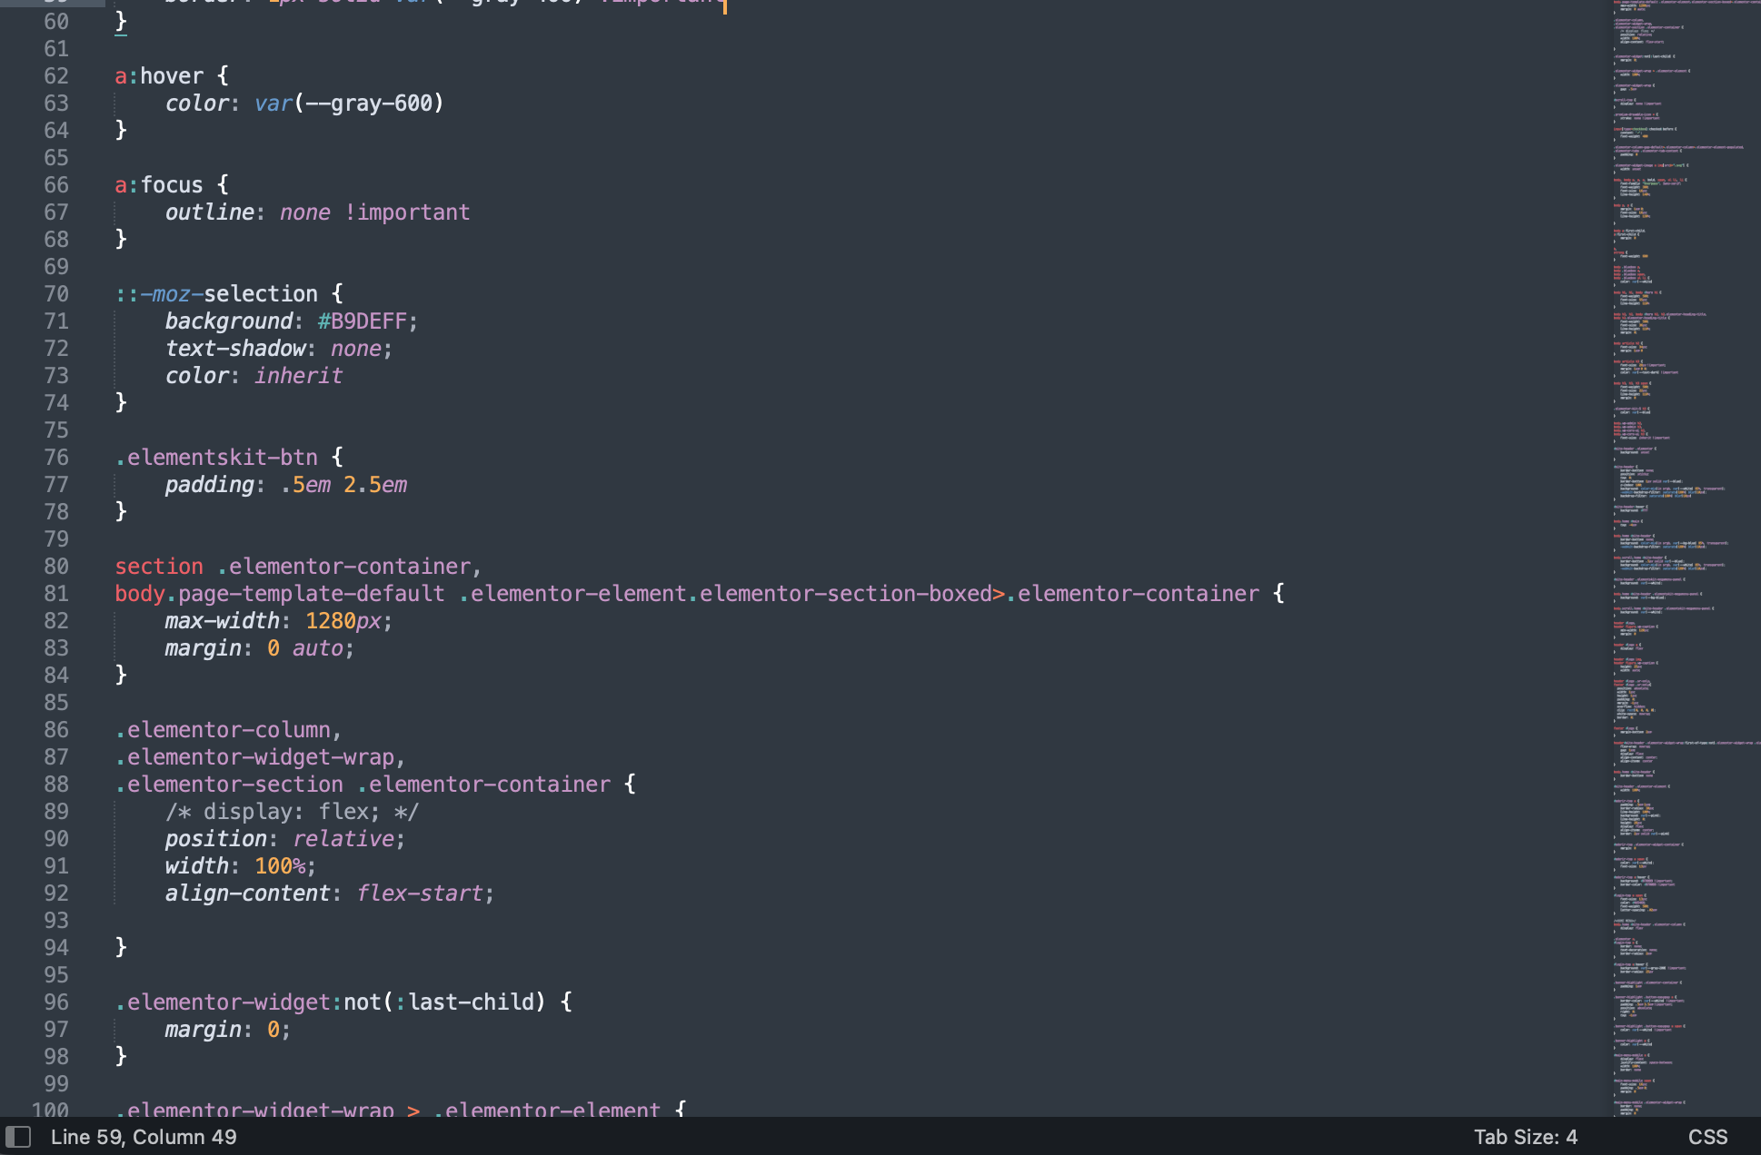Click the body.page-template-default selector
Viewport: 1761px width, 1155px height.
279,594
